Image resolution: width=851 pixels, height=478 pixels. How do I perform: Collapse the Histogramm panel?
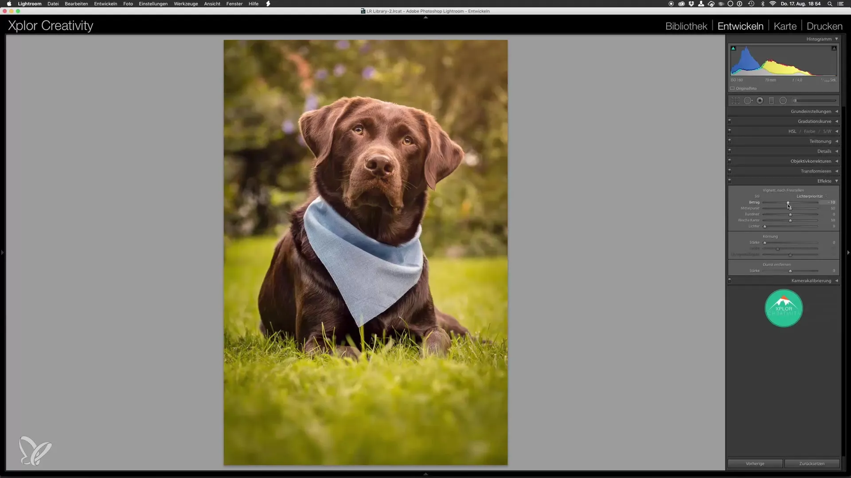click(836, 39)
